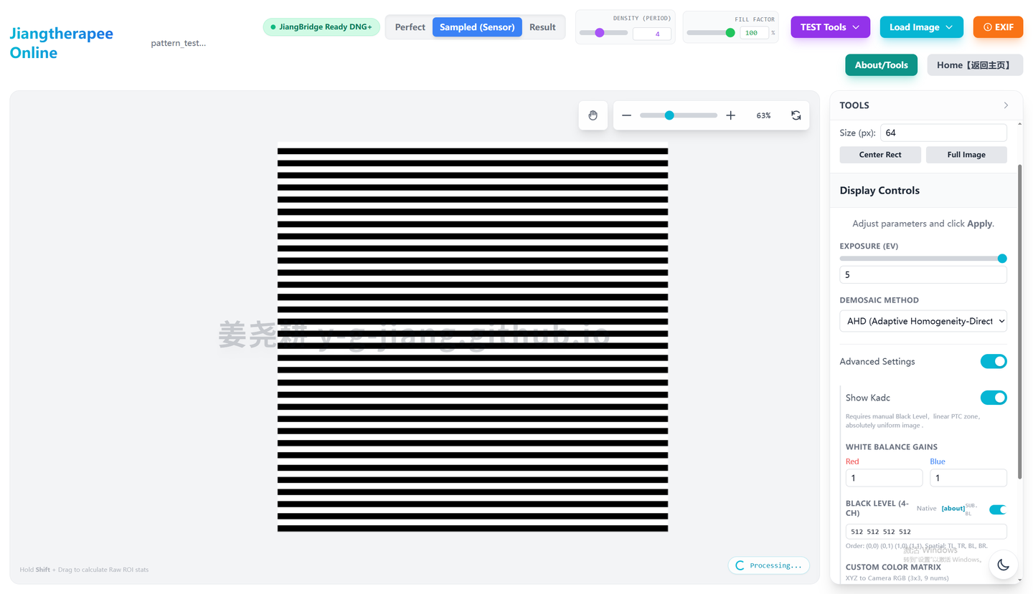The image size is (1033, 594).
Task: Adjust the Fill Factor slider
Action: point(711,33)
